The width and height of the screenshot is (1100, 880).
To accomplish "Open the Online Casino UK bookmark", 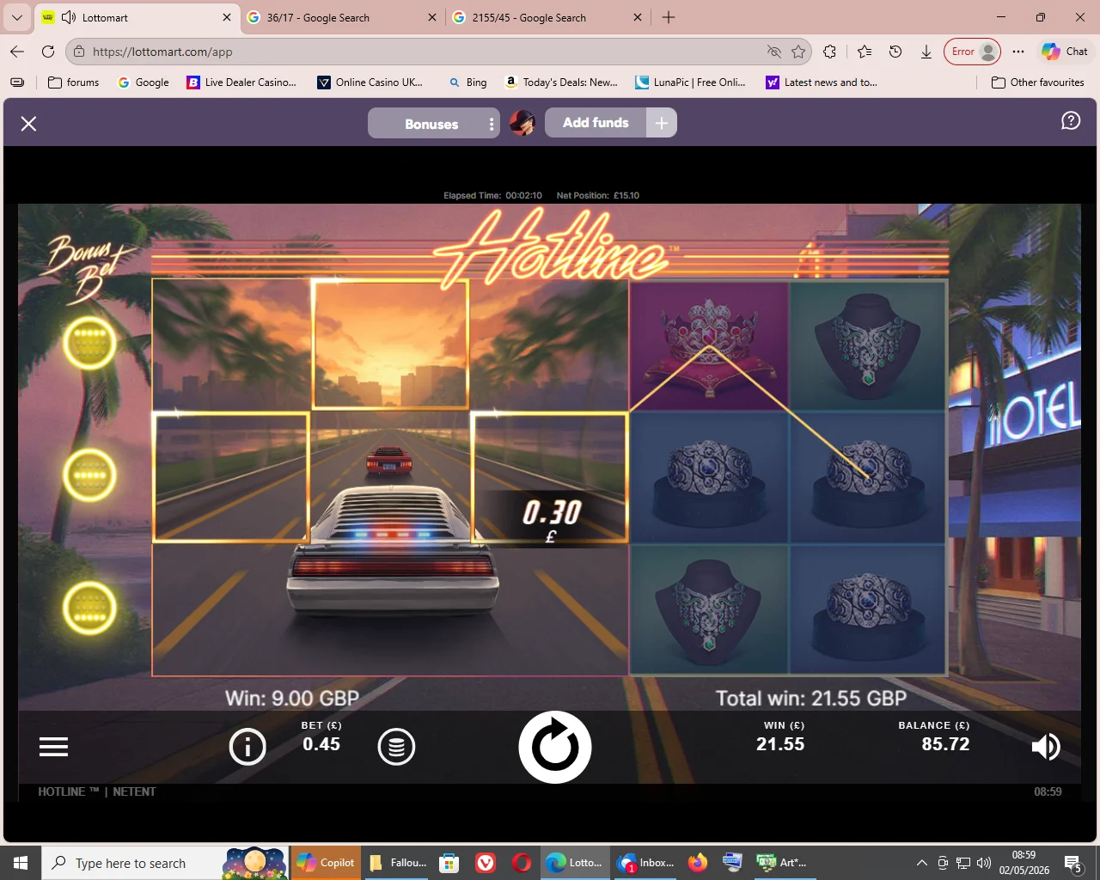I will pyautogui.click(x=370, y=82).
